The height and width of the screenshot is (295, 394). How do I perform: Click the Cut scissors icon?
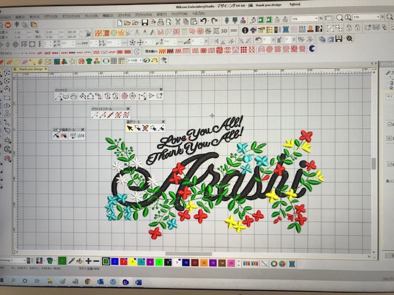point(178,22)
